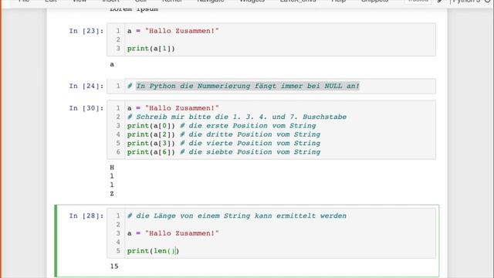This screenshot has height=278, width=494.
Task: Click the output letter H
Action: [x=112, y=168]
